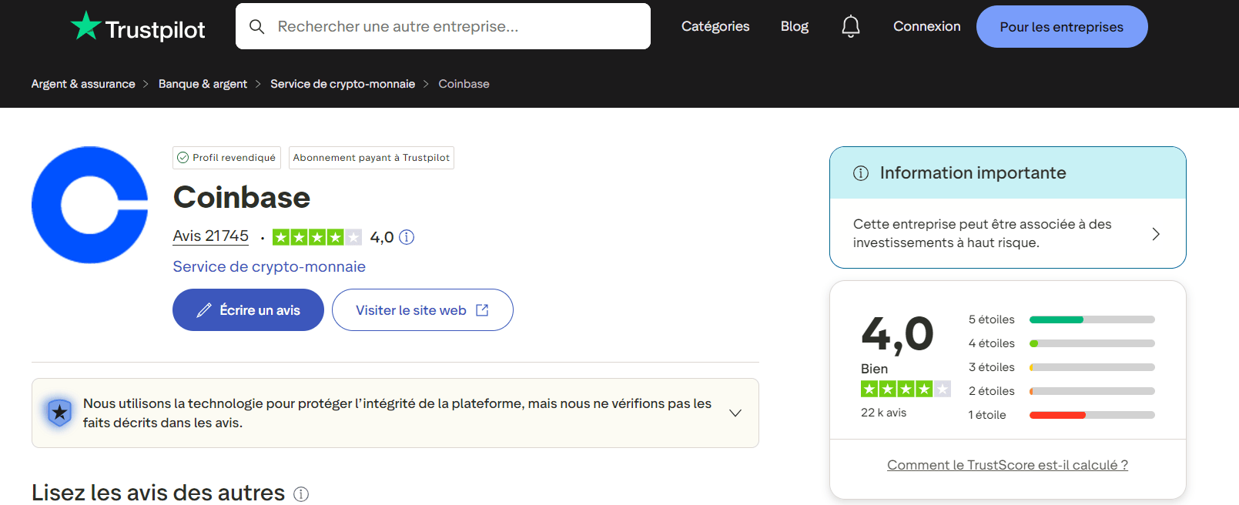The width and height of the screenshot is (1239, 505).
Task: Go to Argent & assurance breadcrumb
Action: coord(83,84)
